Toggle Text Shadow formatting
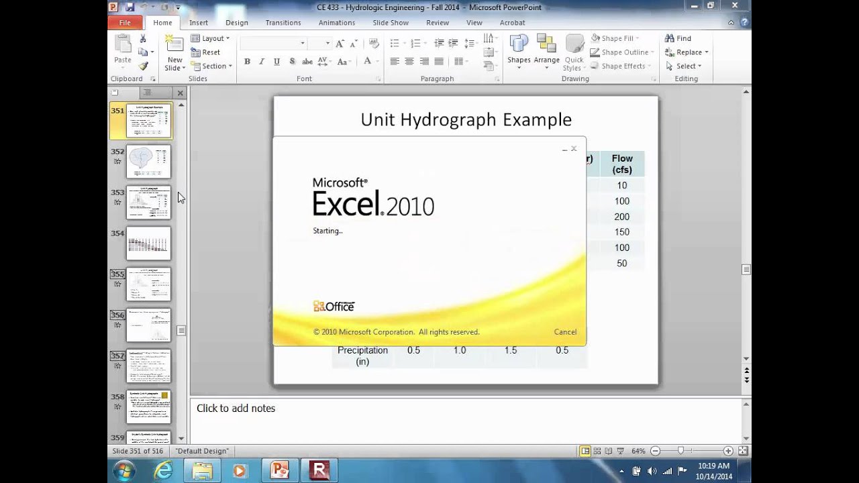Viewport: 859px width, 483px height. pyautogui.click(x=292, y=61)
